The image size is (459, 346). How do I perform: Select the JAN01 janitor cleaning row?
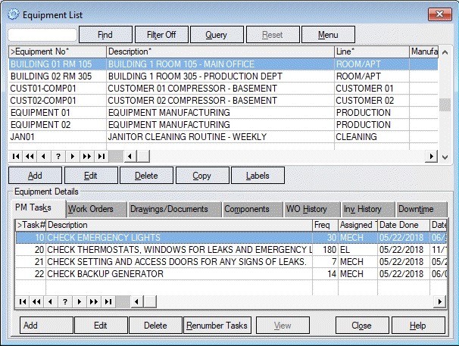click(223, 137)
